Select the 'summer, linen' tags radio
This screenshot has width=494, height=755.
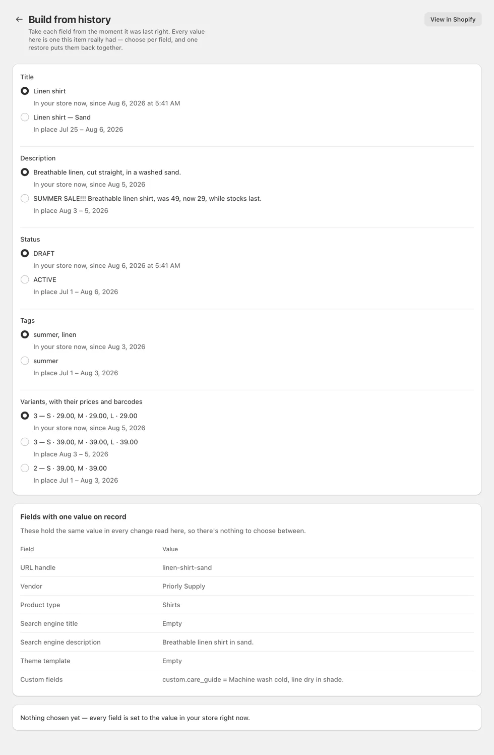[x=25, y=334]
